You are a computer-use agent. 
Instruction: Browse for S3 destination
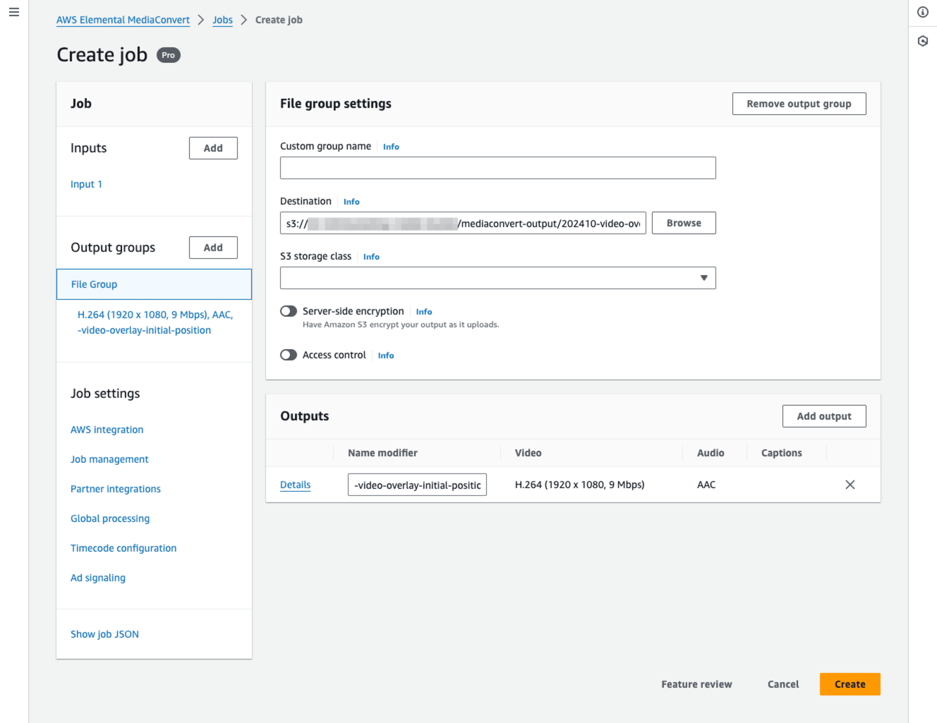[x=684, y=223]
